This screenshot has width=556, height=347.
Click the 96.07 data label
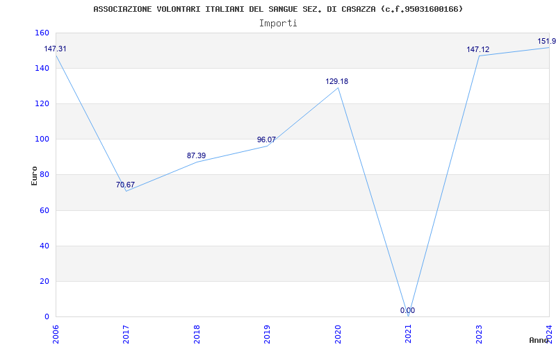coord(266,140)
